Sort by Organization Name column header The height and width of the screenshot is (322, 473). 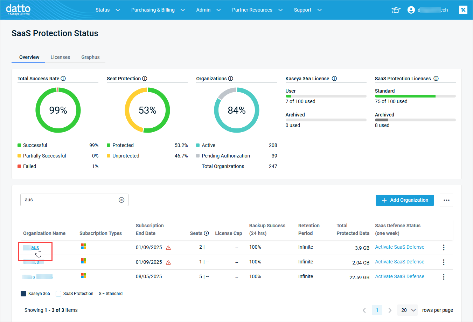[x=44, y=233]
